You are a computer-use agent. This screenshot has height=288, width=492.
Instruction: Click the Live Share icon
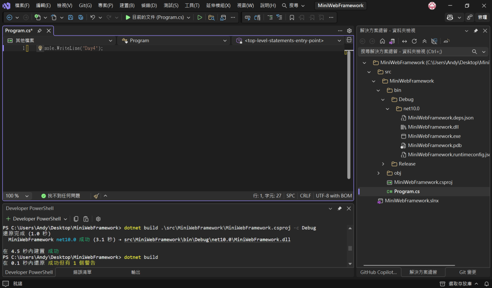coord(469,18)
